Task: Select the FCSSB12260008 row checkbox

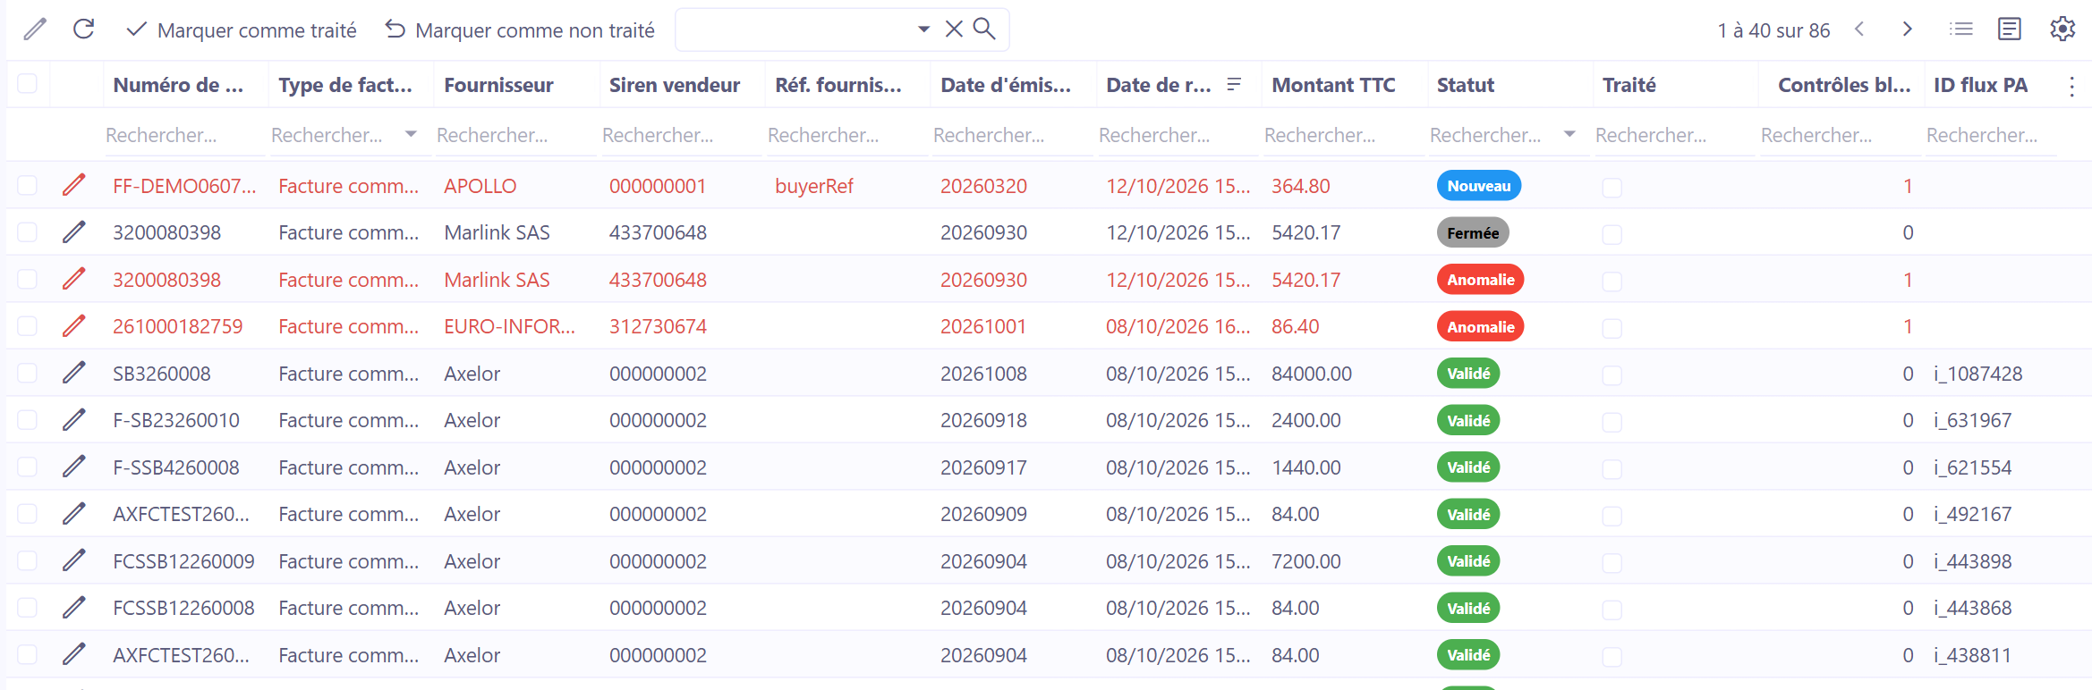Action: (28, 608)
